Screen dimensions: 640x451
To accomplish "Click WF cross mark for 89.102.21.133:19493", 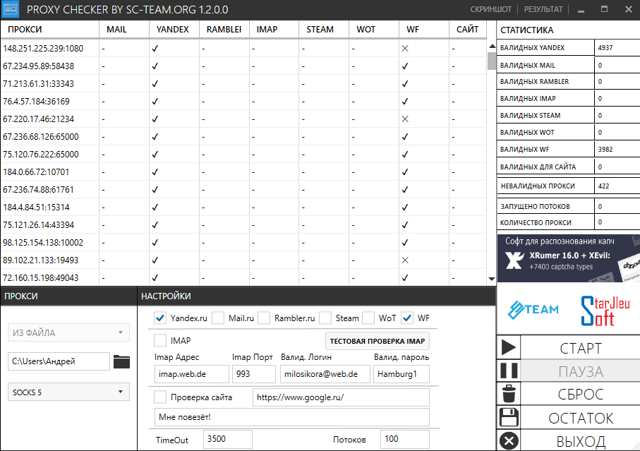I will (x=405, y=260).
